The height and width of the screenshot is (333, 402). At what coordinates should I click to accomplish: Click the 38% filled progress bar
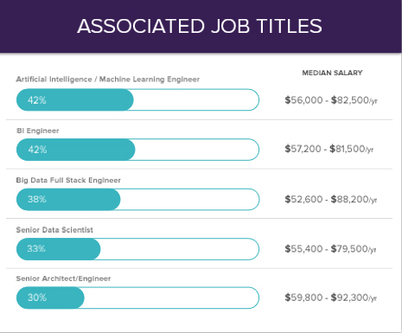(68, 199)
